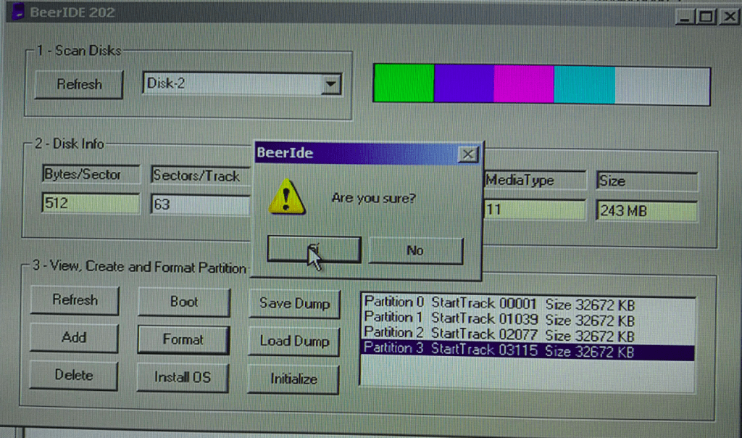
Task: Click the yellow warning icon in dialog
Action: (286, 197)
